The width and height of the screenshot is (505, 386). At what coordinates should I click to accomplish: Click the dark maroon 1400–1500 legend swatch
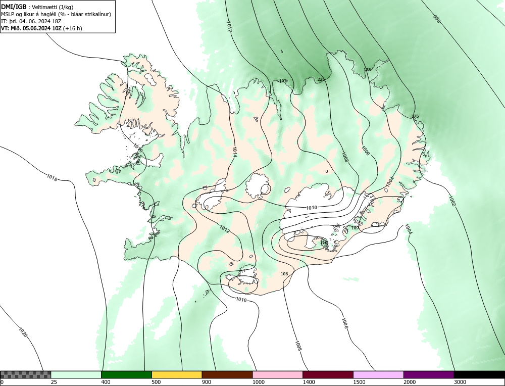coord(328,374)
